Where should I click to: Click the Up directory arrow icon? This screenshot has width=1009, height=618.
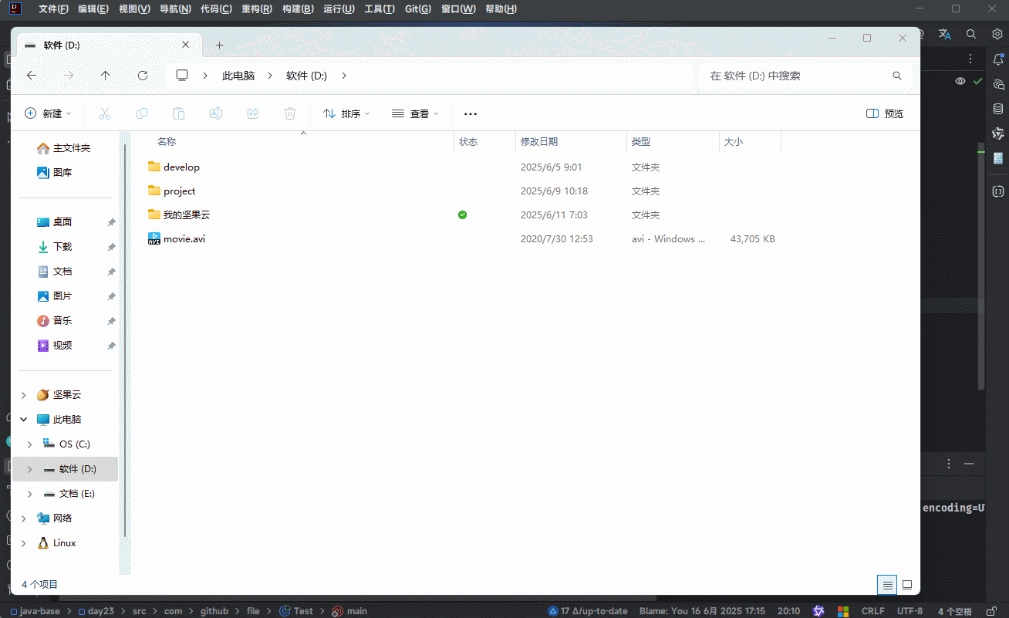[x=106, y=76]
